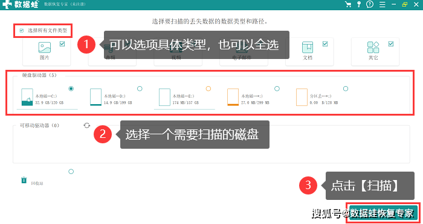Click the D: local disk drive icon

pos(95,97)
